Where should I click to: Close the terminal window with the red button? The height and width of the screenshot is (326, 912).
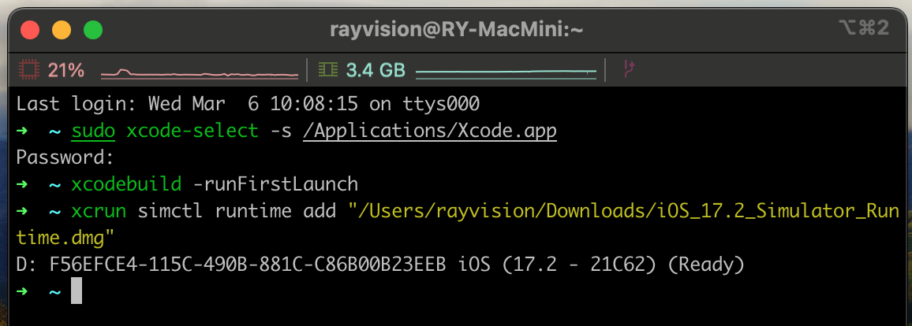[30, 30]
